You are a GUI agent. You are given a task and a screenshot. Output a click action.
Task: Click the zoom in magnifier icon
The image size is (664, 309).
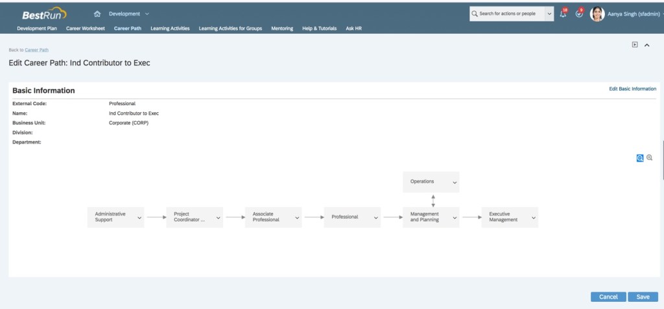[x=650, y=158]
